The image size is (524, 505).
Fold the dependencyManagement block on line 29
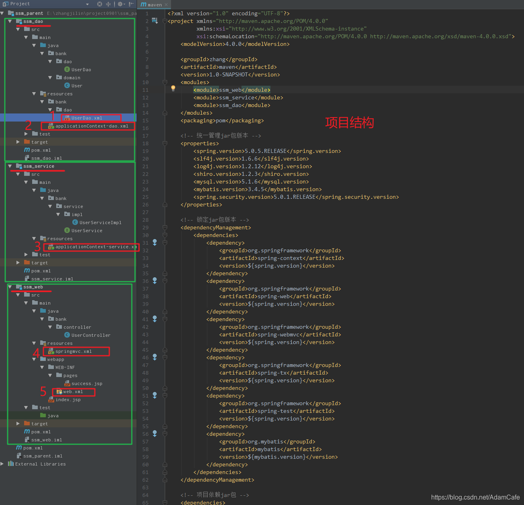point(165,227)
